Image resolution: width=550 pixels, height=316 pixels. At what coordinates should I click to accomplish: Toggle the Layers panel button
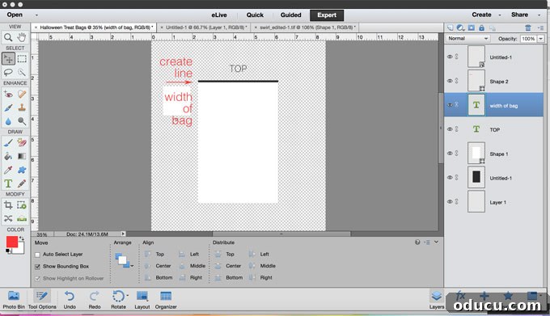click(x=437, y=300)
